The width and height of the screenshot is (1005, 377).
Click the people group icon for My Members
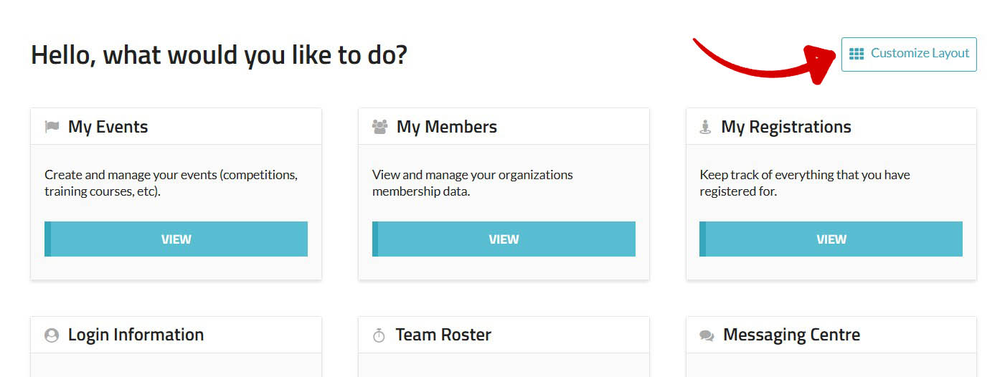(x=379, y=127)
